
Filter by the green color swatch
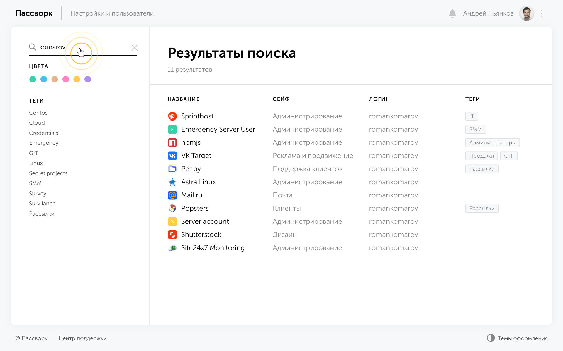(x=33, y=79)
